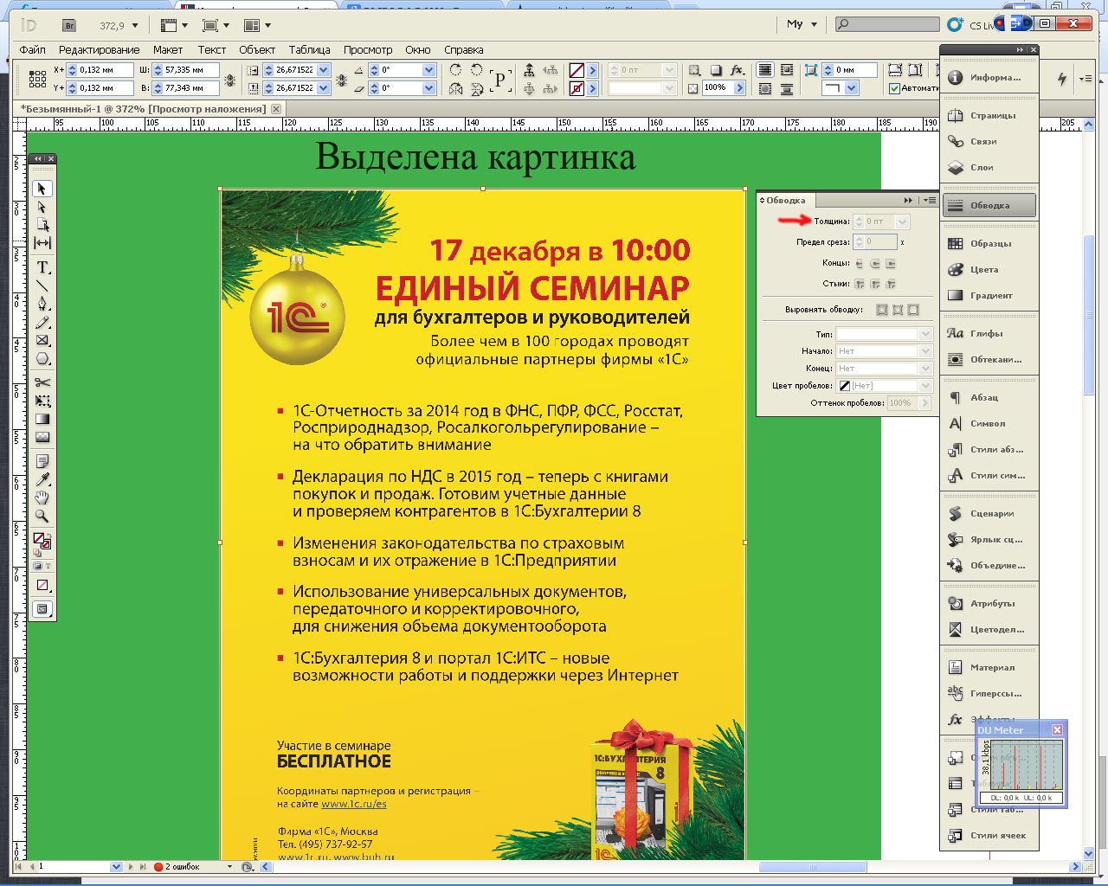Click the stroke color swatch in control bar
Viewport: 1108px width, 886px height.
577,88
